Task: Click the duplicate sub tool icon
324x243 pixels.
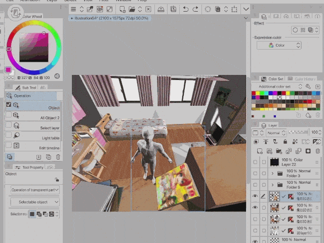Action: pos(49,157)
